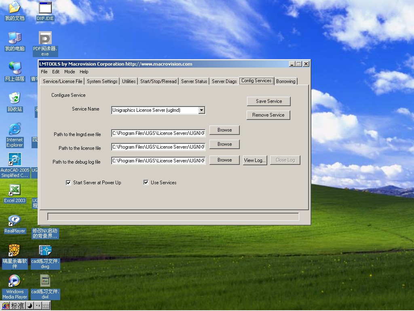414x311 pixels.
Task: Toggle the IME punctuation mode icon
Action: point(38,306)
